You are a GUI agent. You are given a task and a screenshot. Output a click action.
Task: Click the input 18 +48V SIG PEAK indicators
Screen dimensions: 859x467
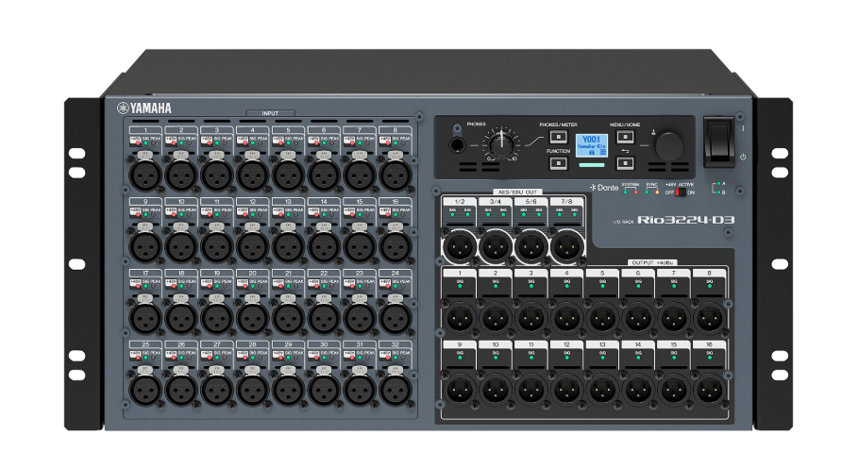pyautogui.click(x=181, y=283)
